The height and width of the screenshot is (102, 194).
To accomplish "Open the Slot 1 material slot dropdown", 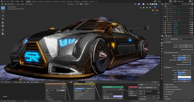I will tap(66, 82).
